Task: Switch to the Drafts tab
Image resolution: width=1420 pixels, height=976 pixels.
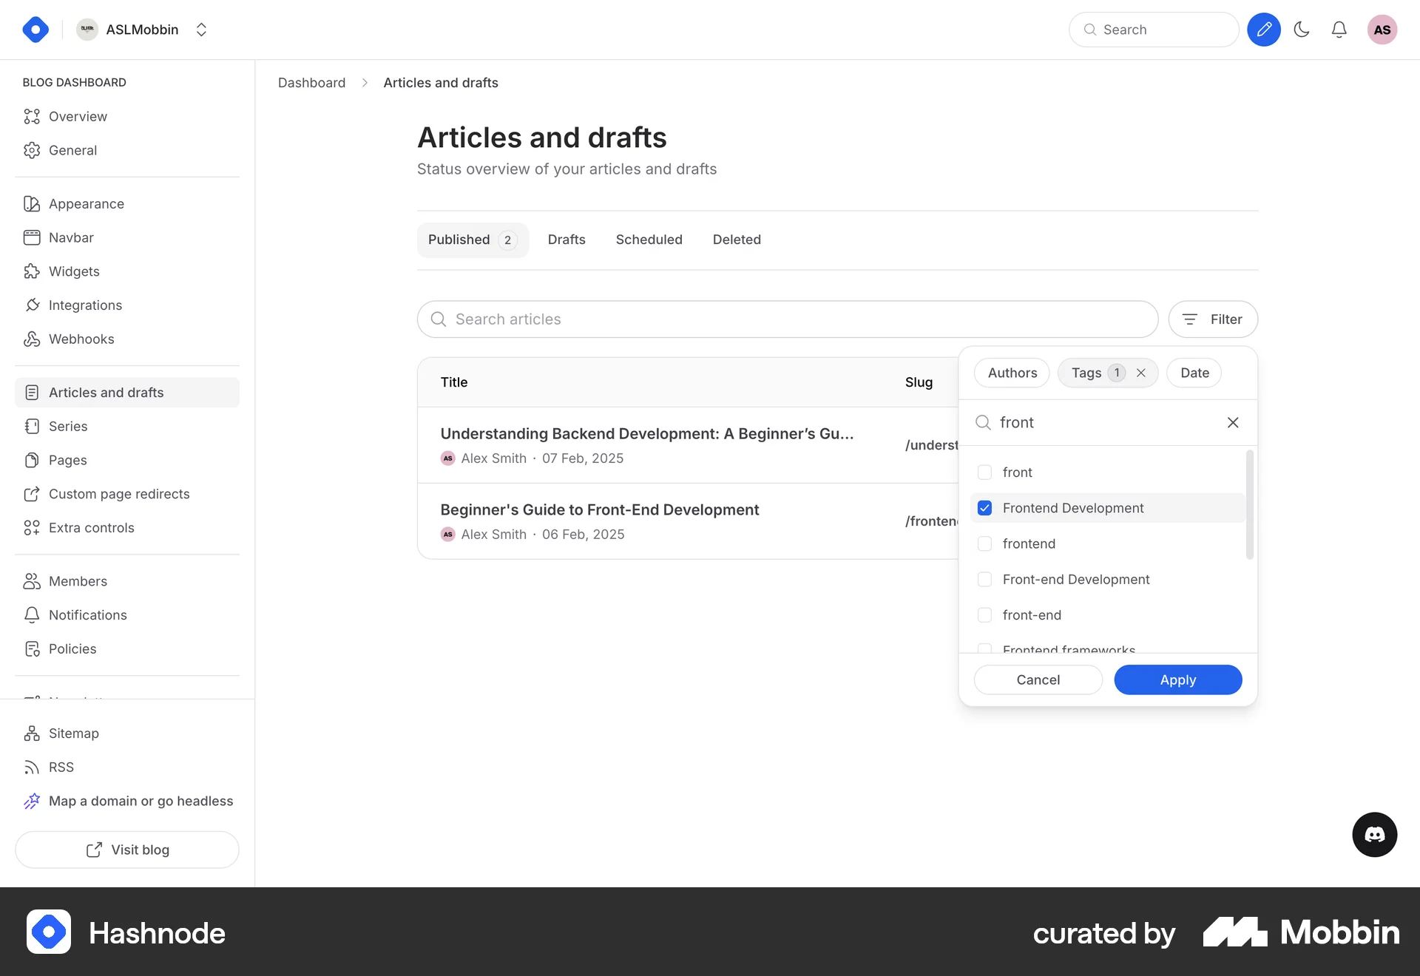Action: click(x=567, y=239)
